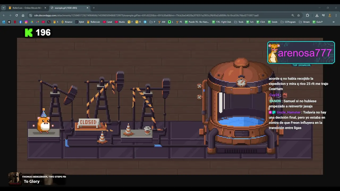Expand the Tools bookmark folder
Viewport: 340px width, 191px height.
239,22
